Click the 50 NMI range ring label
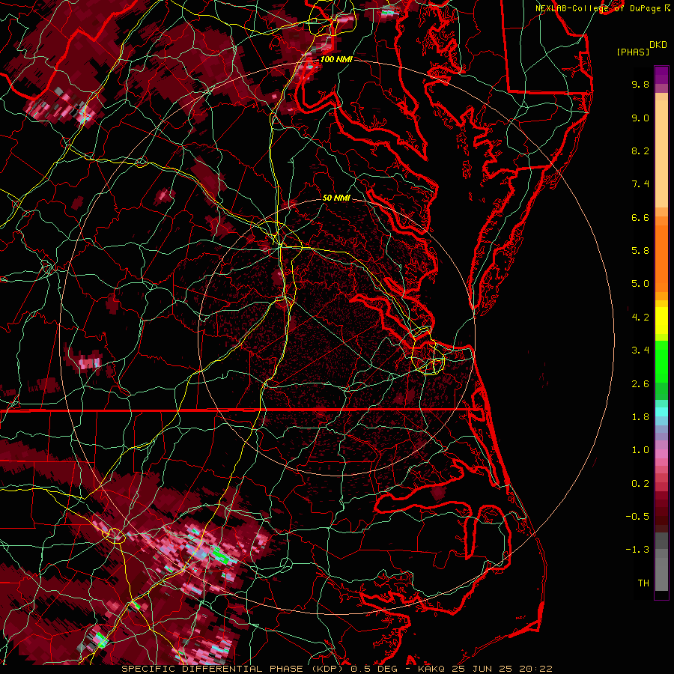Screen dimensions: 674x674 click(x=336, y=198)
